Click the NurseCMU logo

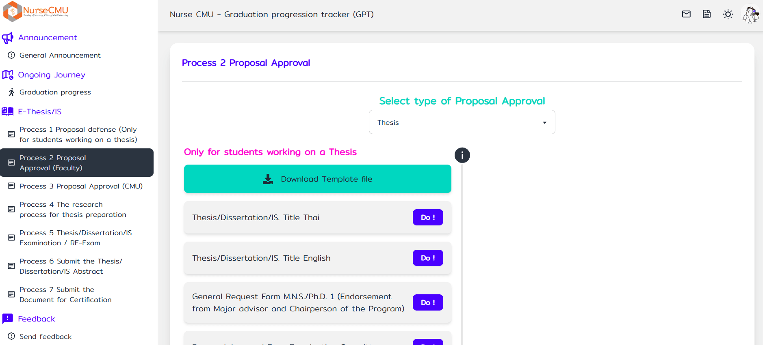tap(36, 11)
